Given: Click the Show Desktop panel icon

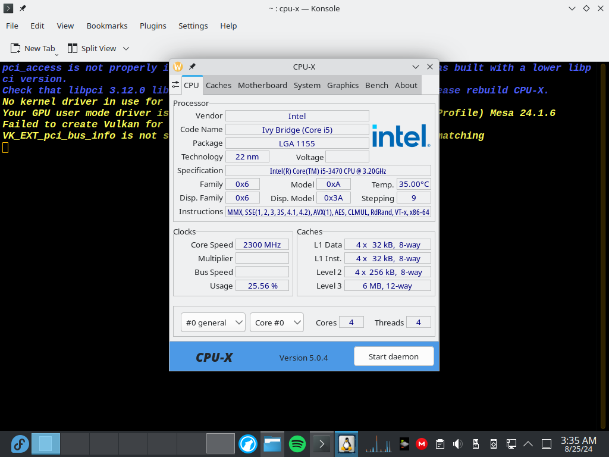Looking at the screenshot, I should (547, 444).
